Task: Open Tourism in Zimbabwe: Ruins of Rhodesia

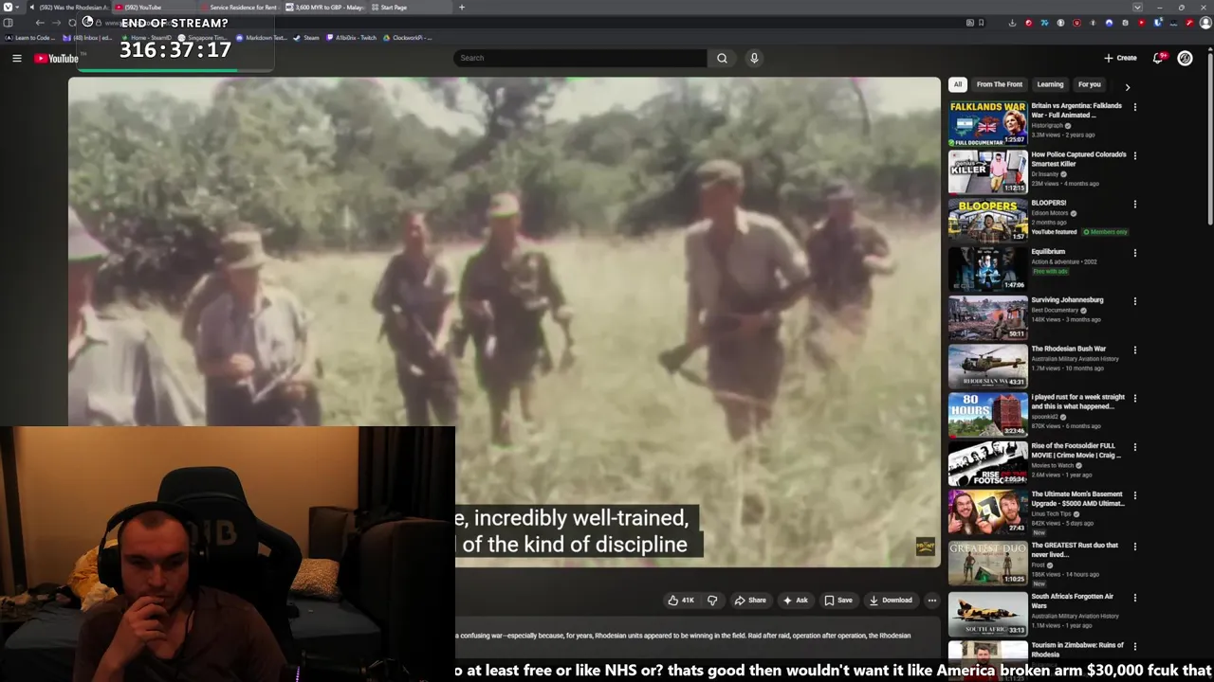Action: pyautogui.click(x=1077, y=650)
